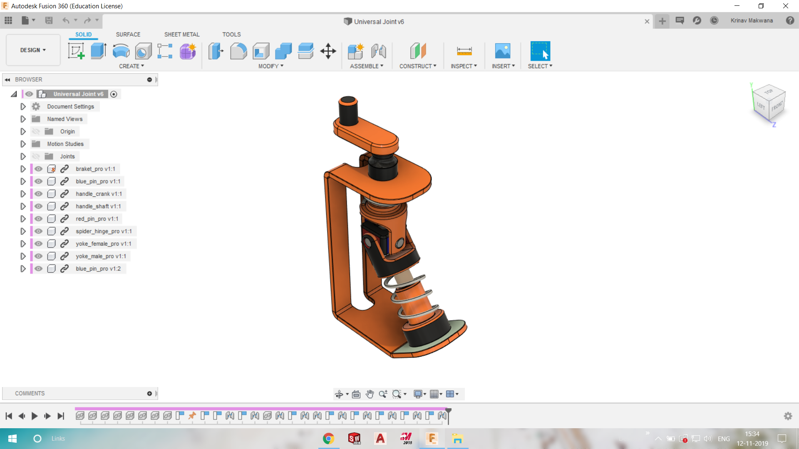Toggle visibility of spider_hinge_pro v1:1
Image resolution: width=799 pixels, height=449 pixels.
pyautogui.click(x=39, y=231)
